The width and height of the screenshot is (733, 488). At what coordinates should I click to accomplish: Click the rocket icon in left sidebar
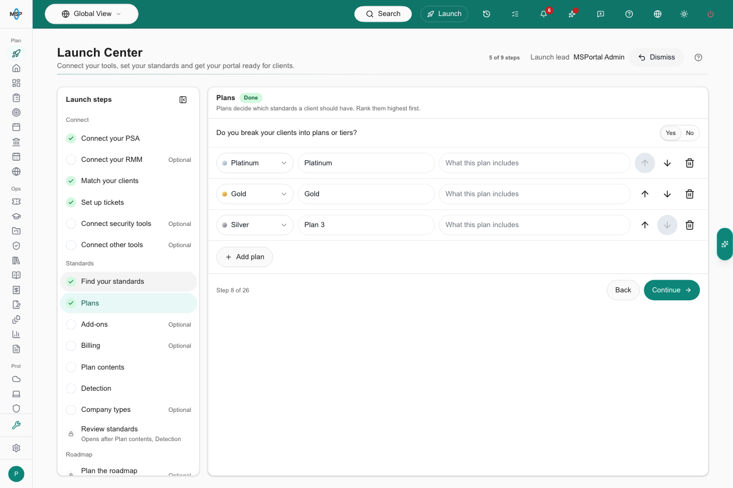pos(16,54)
